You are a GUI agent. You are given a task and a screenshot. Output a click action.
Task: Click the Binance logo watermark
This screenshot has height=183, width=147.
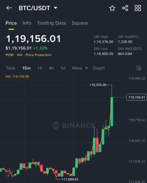pyautogui.click(x=73, y=125)
